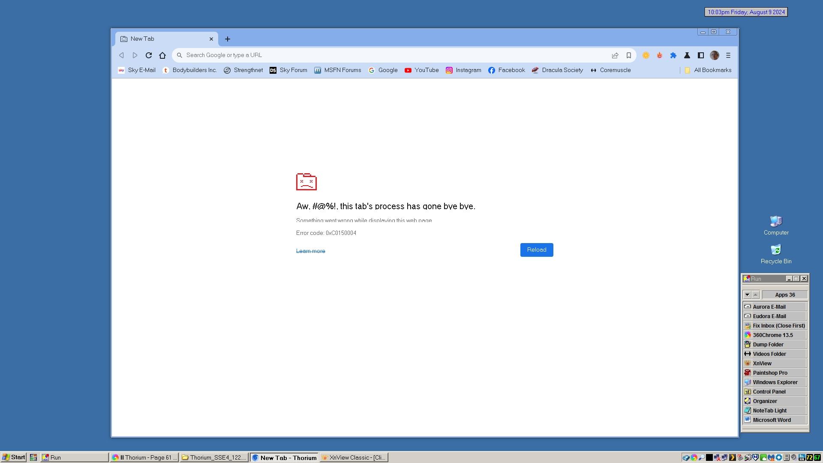Open the All Bookmarks folder
823x463 pixels.
coord(708,70)
